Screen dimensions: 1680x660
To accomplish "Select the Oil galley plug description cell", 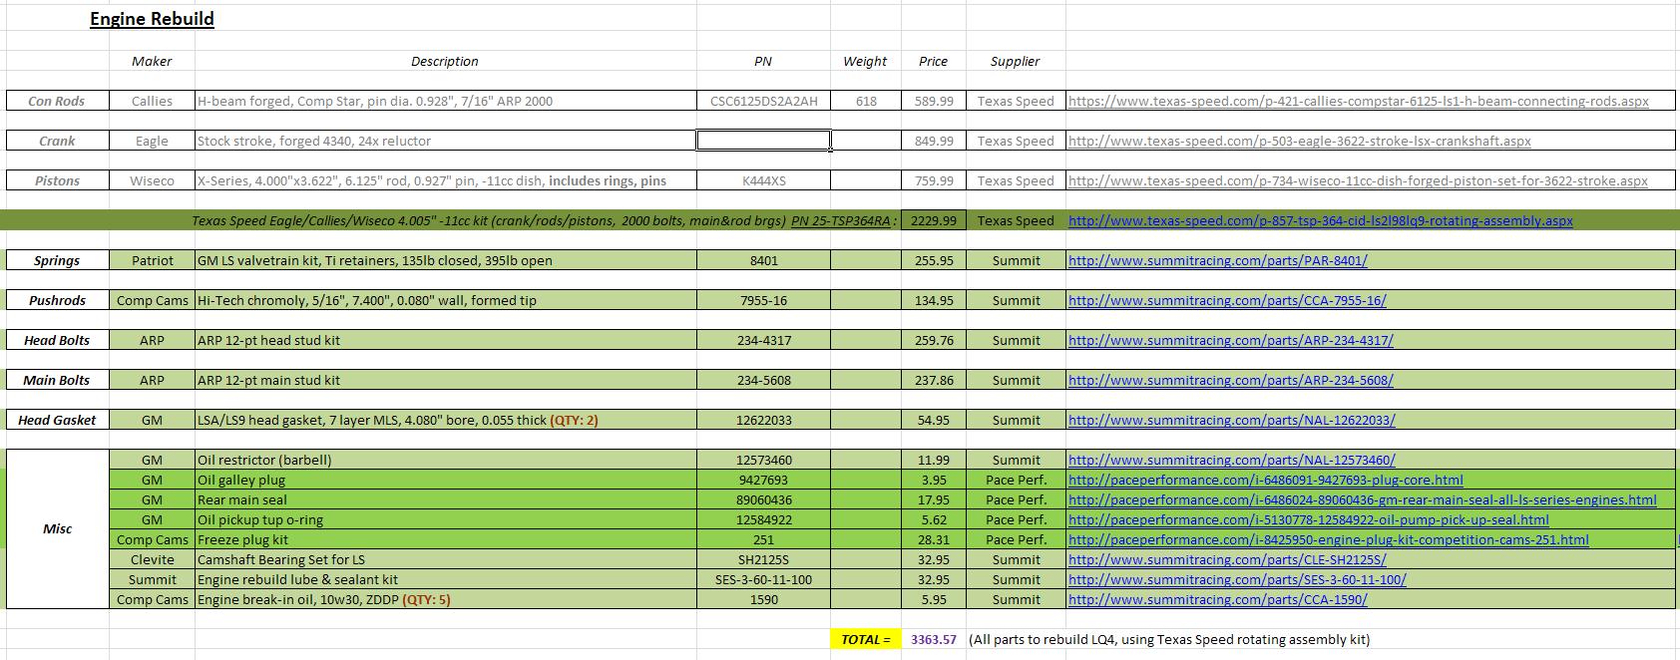I will pyautogui.click(x=445, y=480).
